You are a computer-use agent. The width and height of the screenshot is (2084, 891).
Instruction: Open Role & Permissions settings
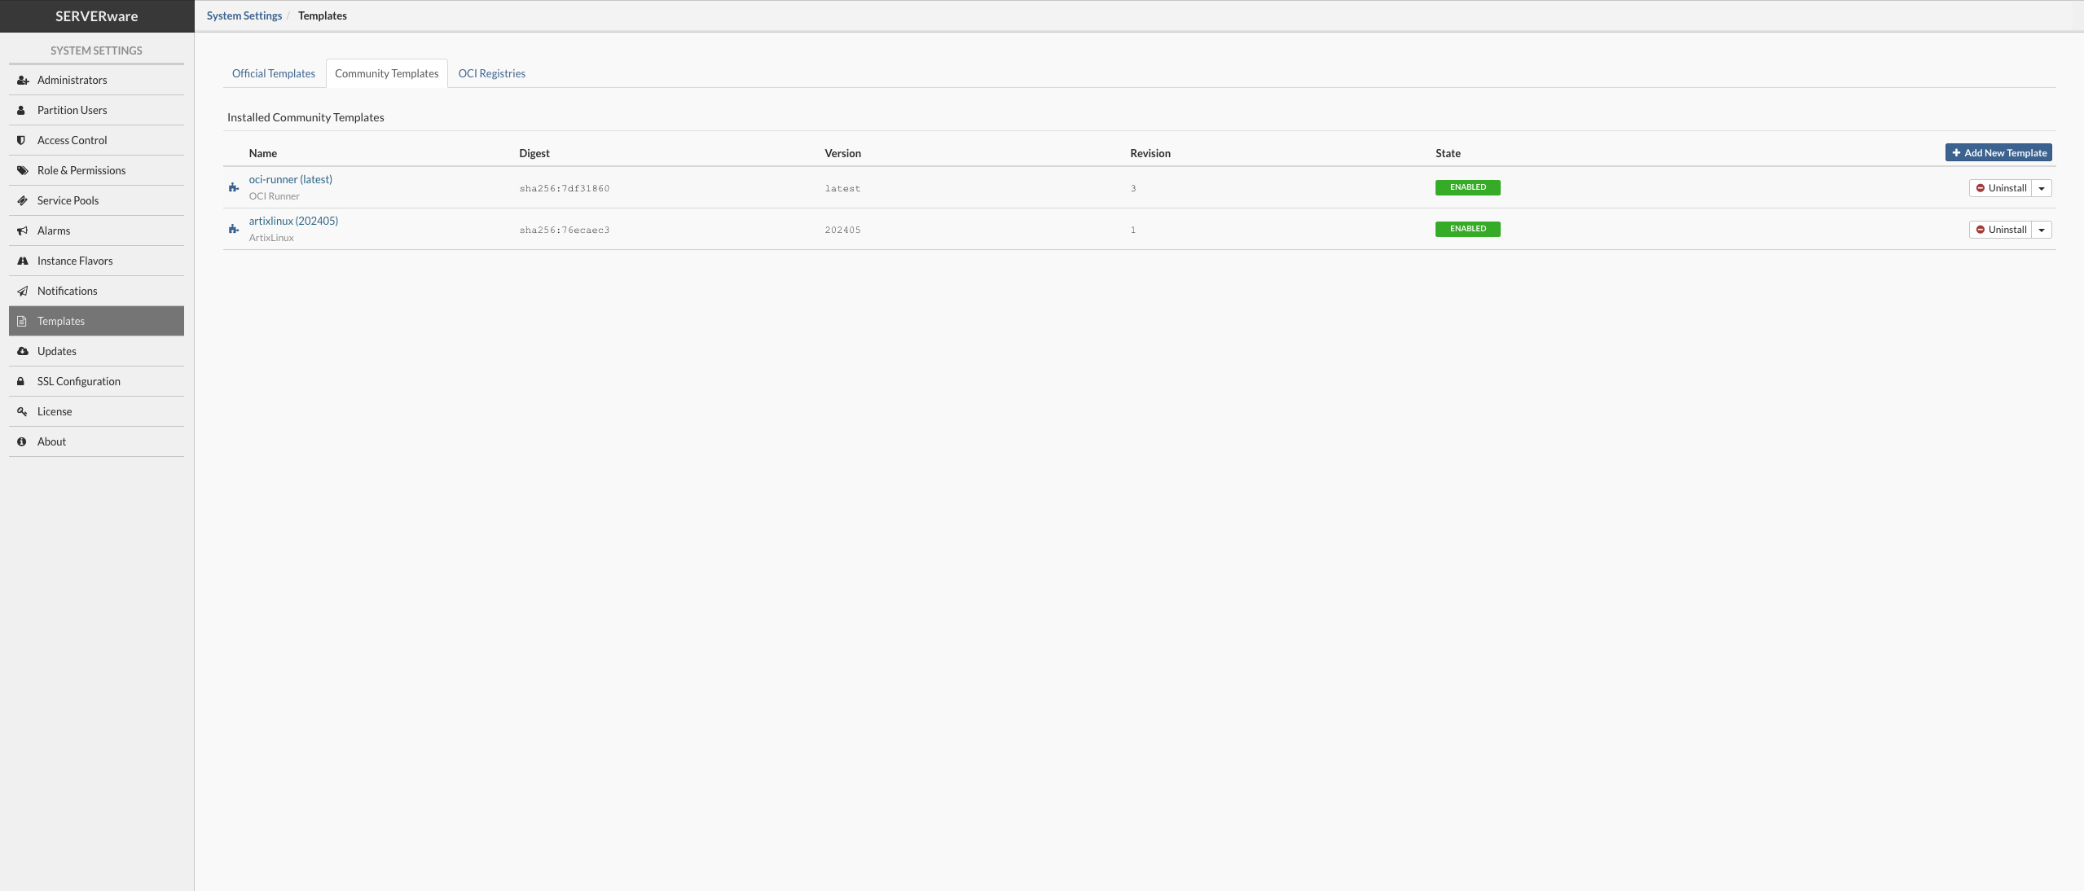click(96, 170)
